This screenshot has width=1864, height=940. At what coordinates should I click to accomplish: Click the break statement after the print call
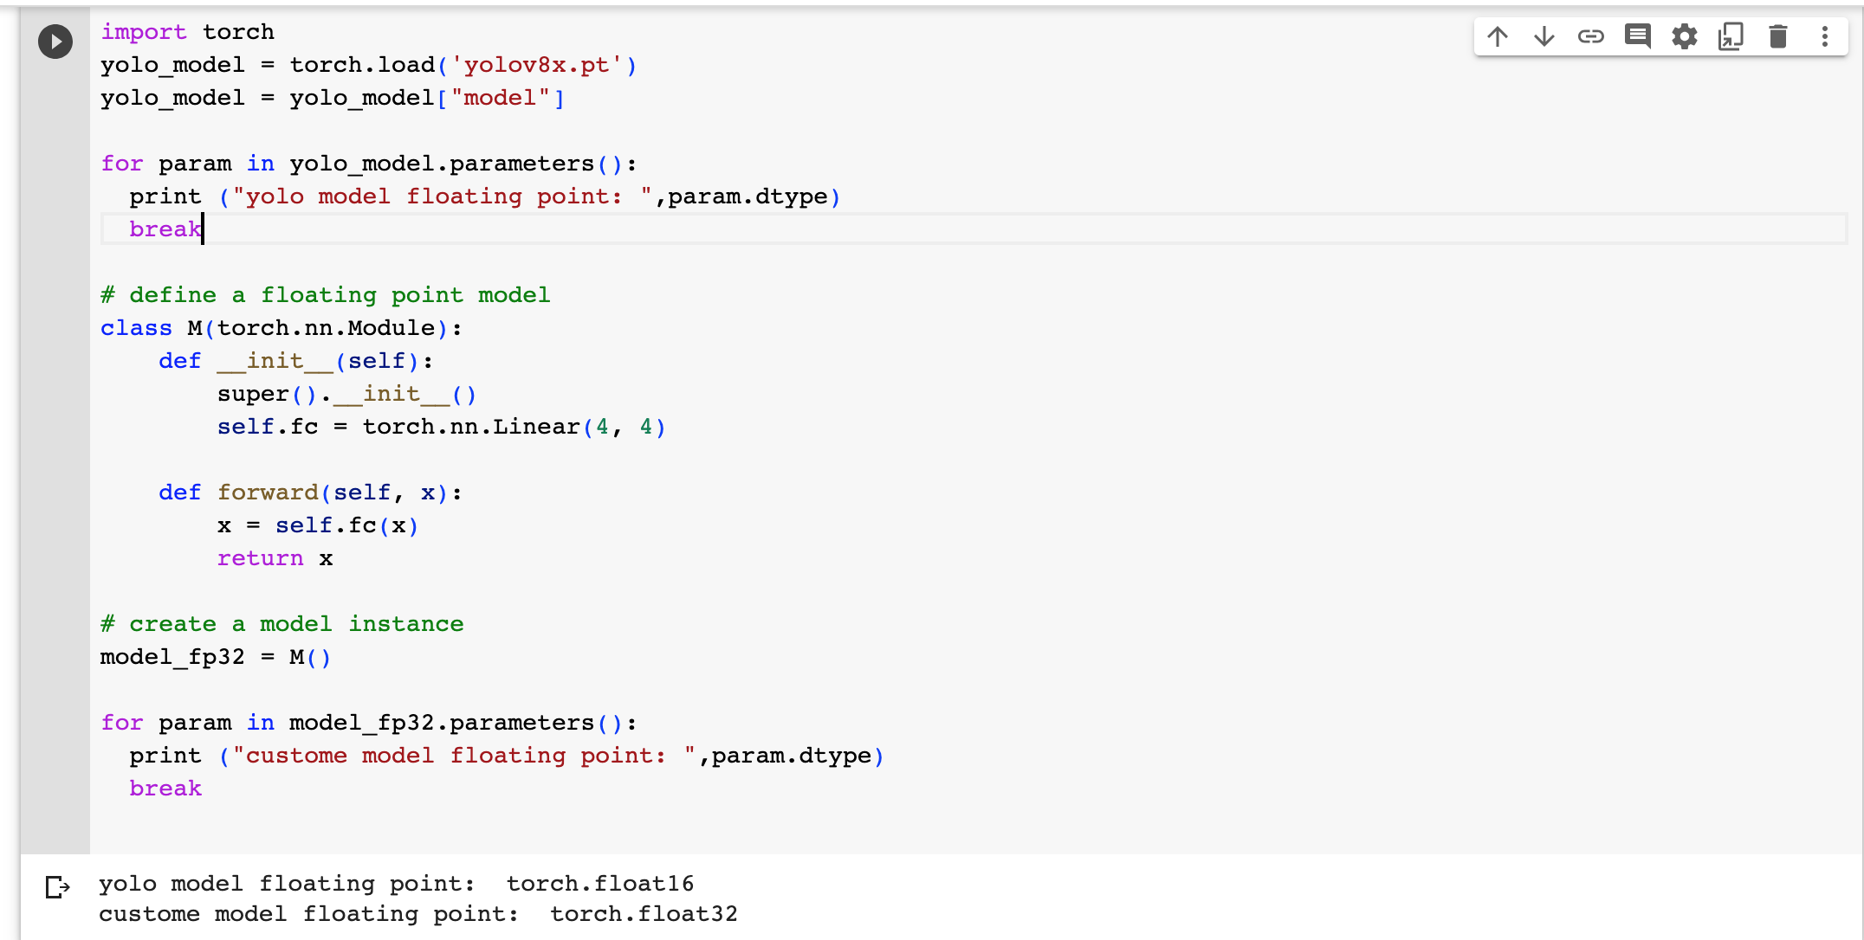pos(165,229)
